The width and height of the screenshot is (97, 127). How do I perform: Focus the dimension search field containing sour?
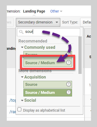coord(48,32)
